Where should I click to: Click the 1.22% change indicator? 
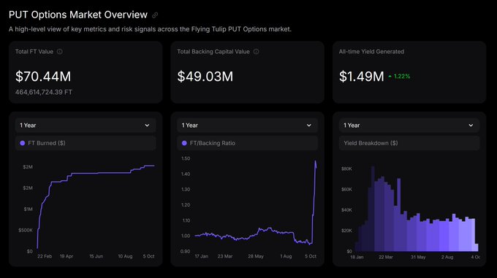tap(402, 77)
